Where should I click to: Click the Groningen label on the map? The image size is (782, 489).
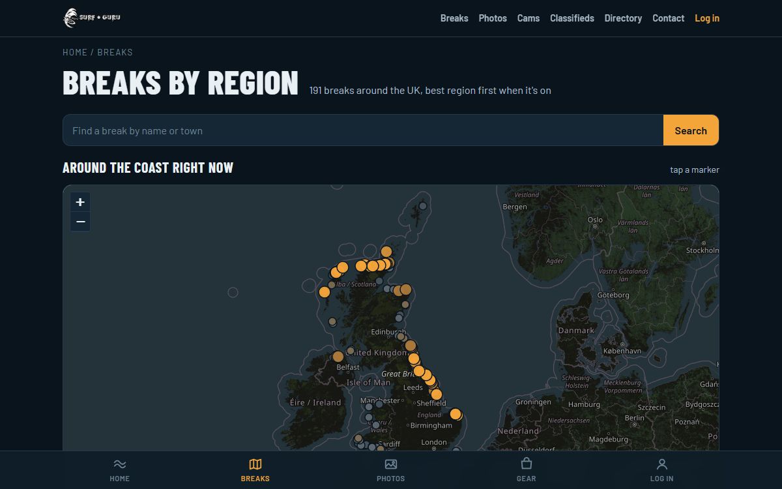click(533, 402)
